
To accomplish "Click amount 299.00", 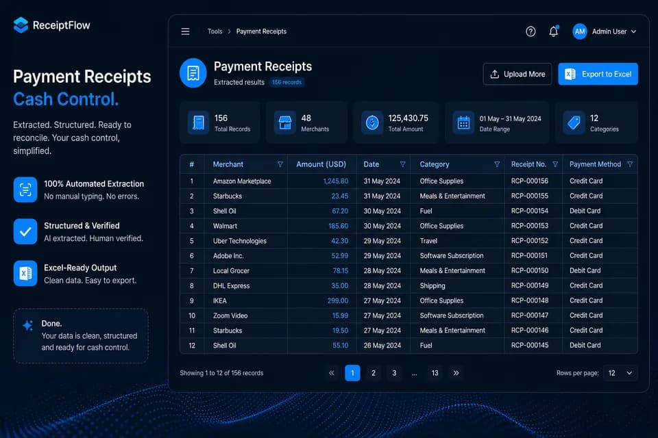I will coord(338,300).
